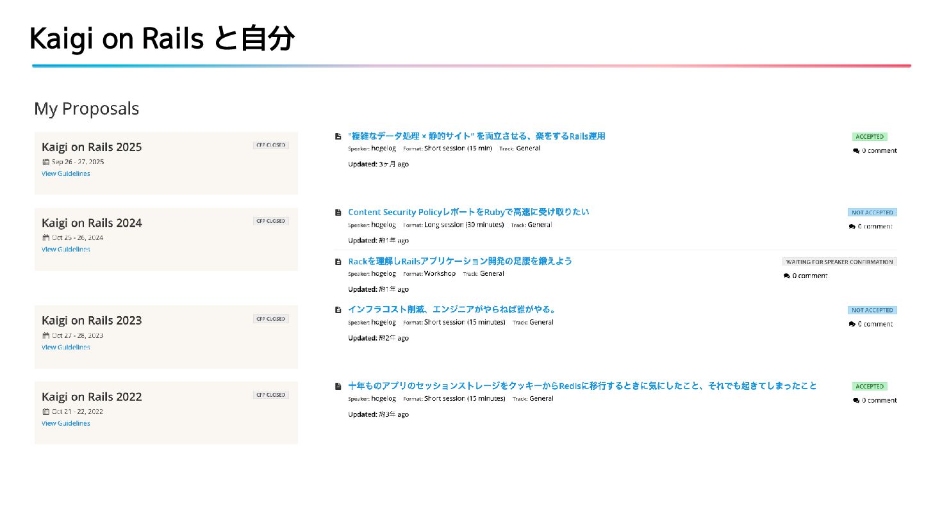
Task: Click ACCEPTED badge on 十年もののアプリ proposal
Action: tap(870, 387)
